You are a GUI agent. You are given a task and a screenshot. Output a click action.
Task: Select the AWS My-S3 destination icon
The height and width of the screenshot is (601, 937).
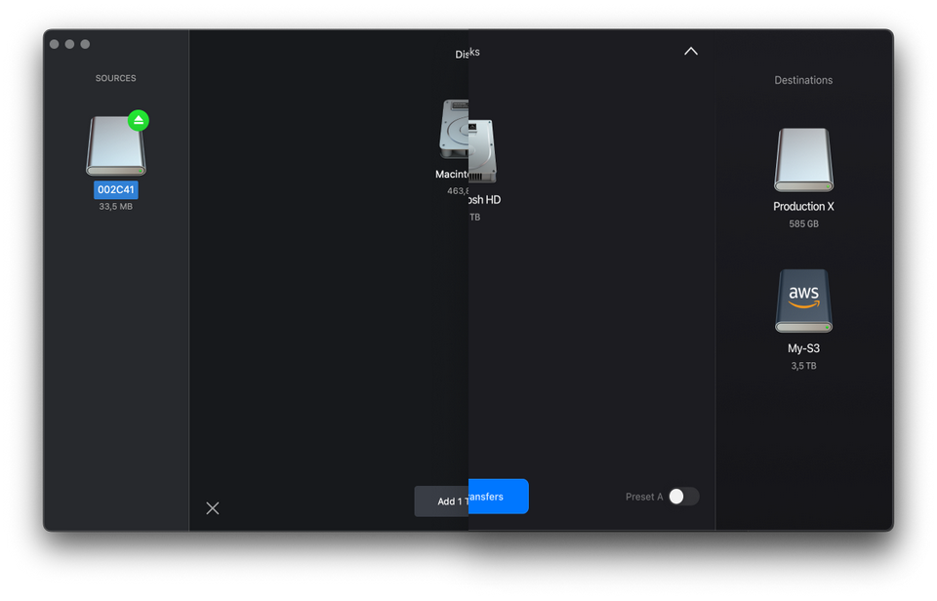tap(803, 301)
